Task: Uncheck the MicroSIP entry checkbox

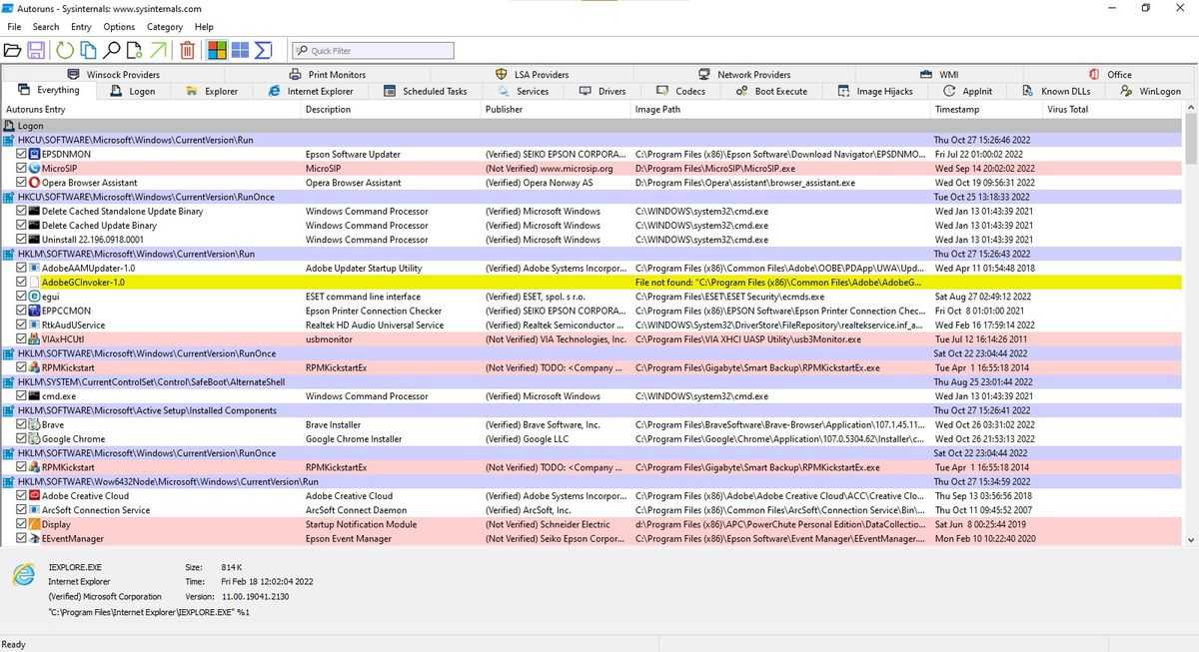Action: point(22,169)
